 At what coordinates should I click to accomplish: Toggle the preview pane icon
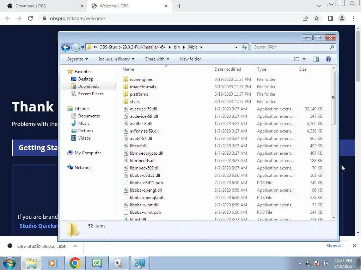click(316, 59)
